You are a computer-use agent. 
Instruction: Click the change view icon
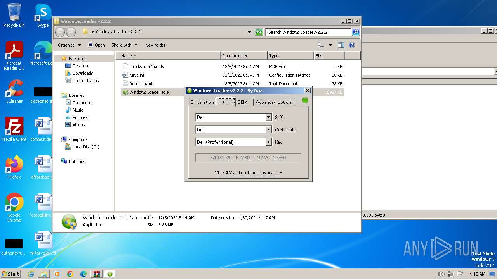pos(321,45)
